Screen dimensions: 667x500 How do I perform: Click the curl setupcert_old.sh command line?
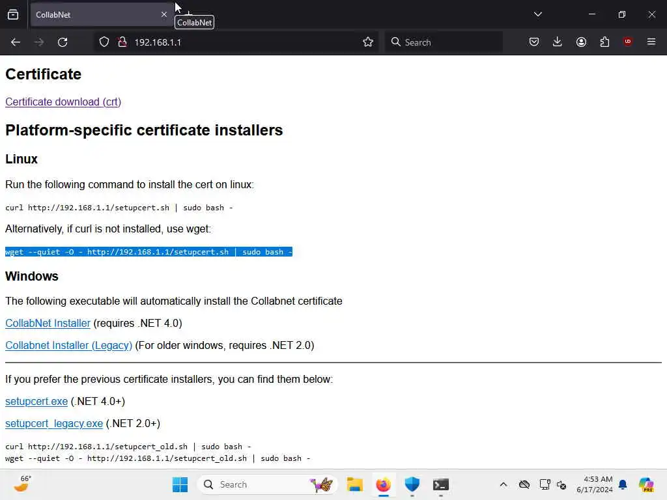tap(128, 447)
